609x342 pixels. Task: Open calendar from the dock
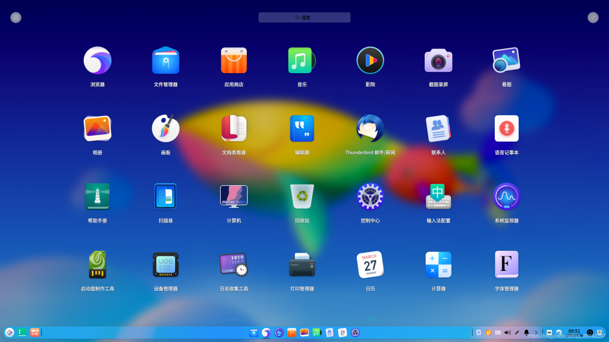pyautogui.click(x=342, y=332)
